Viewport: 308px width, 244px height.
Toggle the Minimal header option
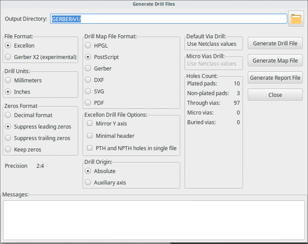pyautogui.click(x=90, y=136)
